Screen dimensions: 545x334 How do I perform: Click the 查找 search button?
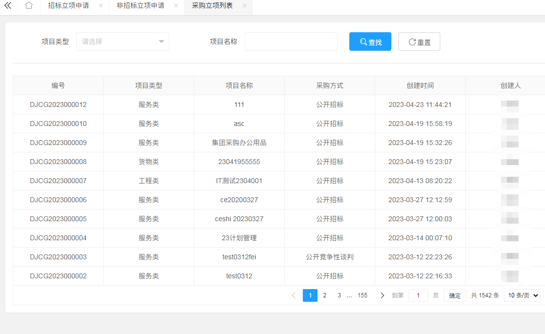pyautogui.click(x=370, y=41)
